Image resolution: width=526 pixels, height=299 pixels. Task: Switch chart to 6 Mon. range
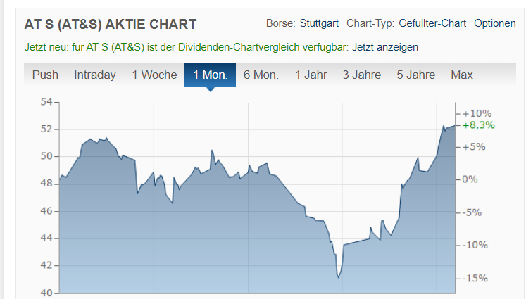click(261, 75)
